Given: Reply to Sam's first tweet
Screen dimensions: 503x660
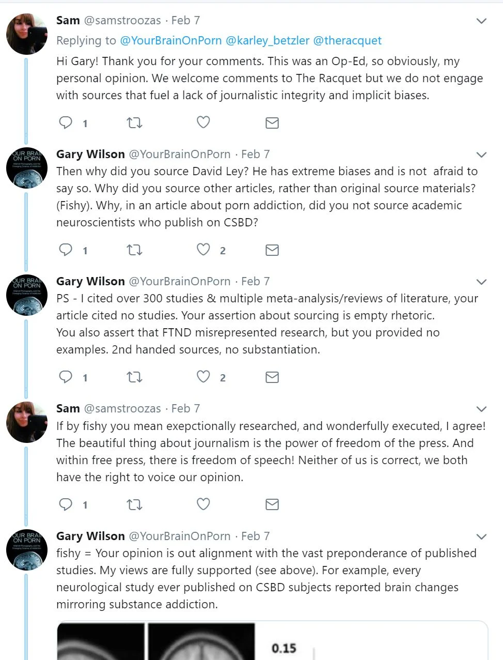Looking at the screenshot, I should click(66, 122).
